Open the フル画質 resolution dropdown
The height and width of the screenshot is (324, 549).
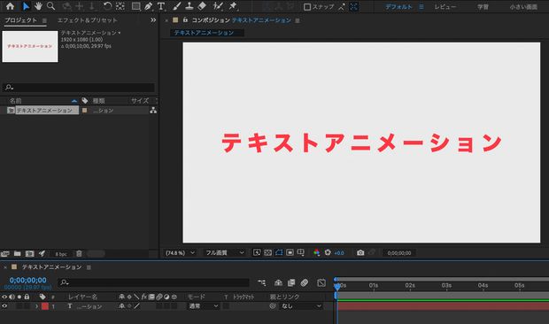click(225, 252)
